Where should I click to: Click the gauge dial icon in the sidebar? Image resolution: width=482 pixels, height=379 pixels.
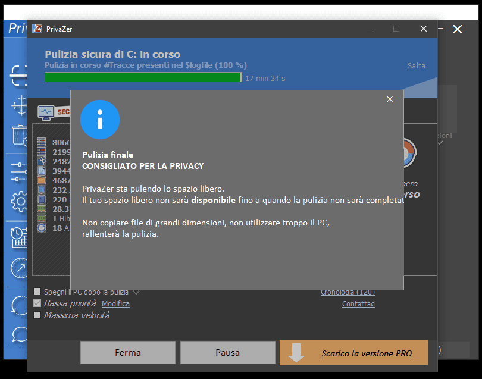pos(19,268)
